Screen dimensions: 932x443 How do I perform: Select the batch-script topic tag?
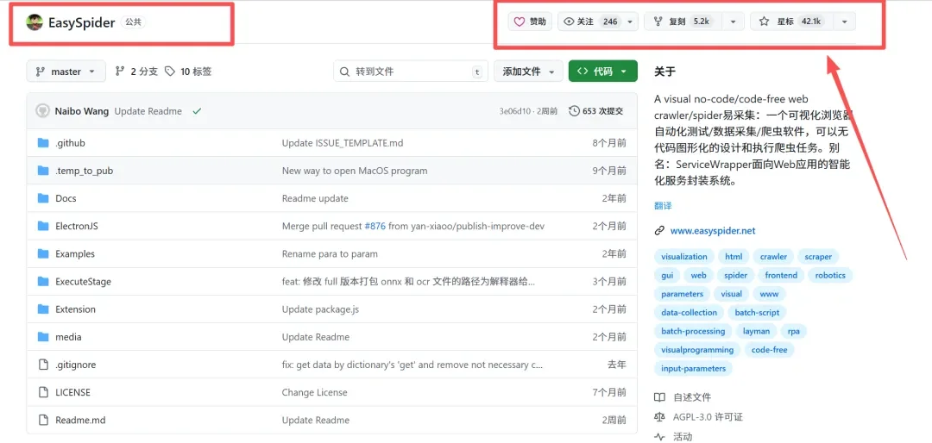pyautogui.click(x=757, y=312)
